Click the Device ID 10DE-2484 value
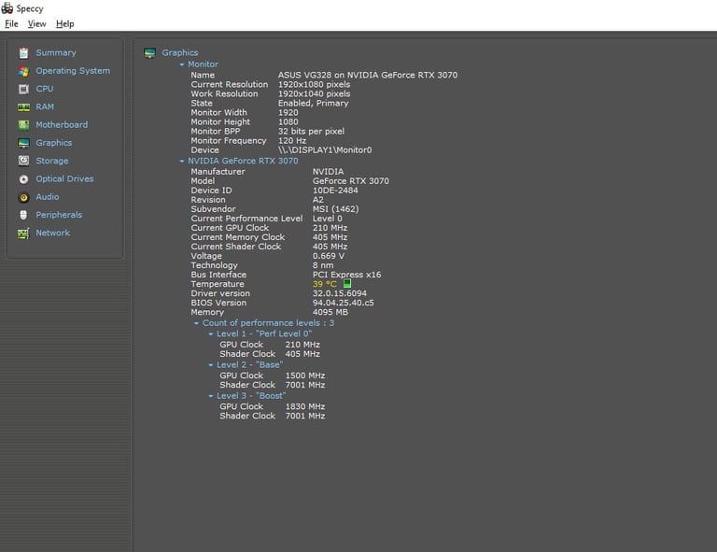 (x=335, y=191)
